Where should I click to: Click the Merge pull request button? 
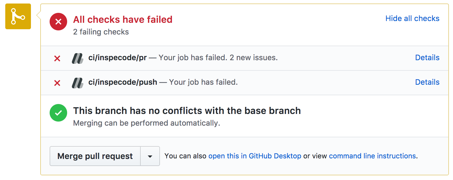95,156
